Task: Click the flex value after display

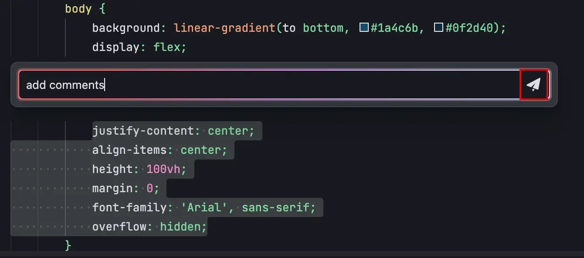Action: (x=167, y=47)
